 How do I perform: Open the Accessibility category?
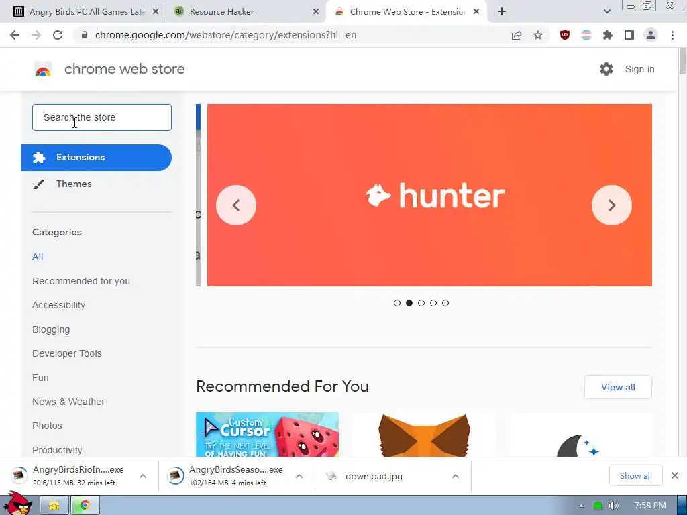point(59,305)
